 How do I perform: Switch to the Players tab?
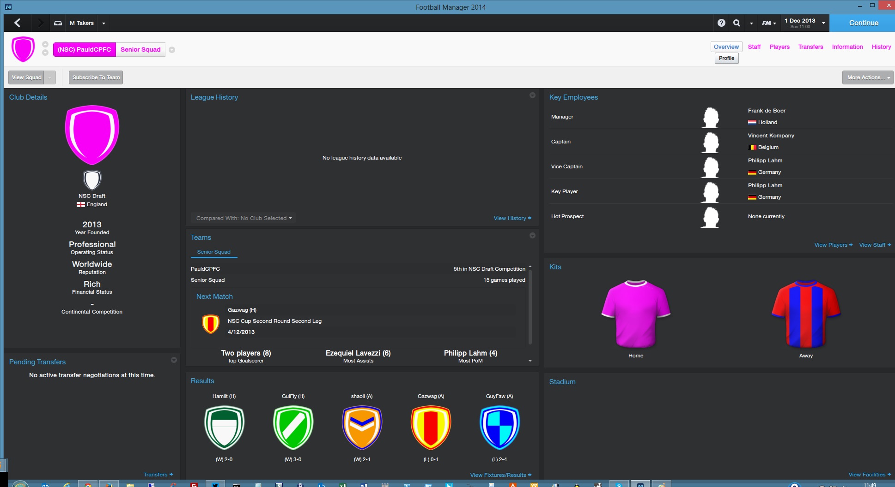(x=779, y=47)
